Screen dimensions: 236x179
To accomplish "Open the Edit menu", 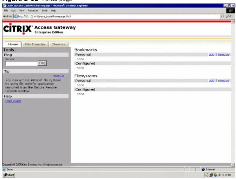I will click(x=13, y=11).
